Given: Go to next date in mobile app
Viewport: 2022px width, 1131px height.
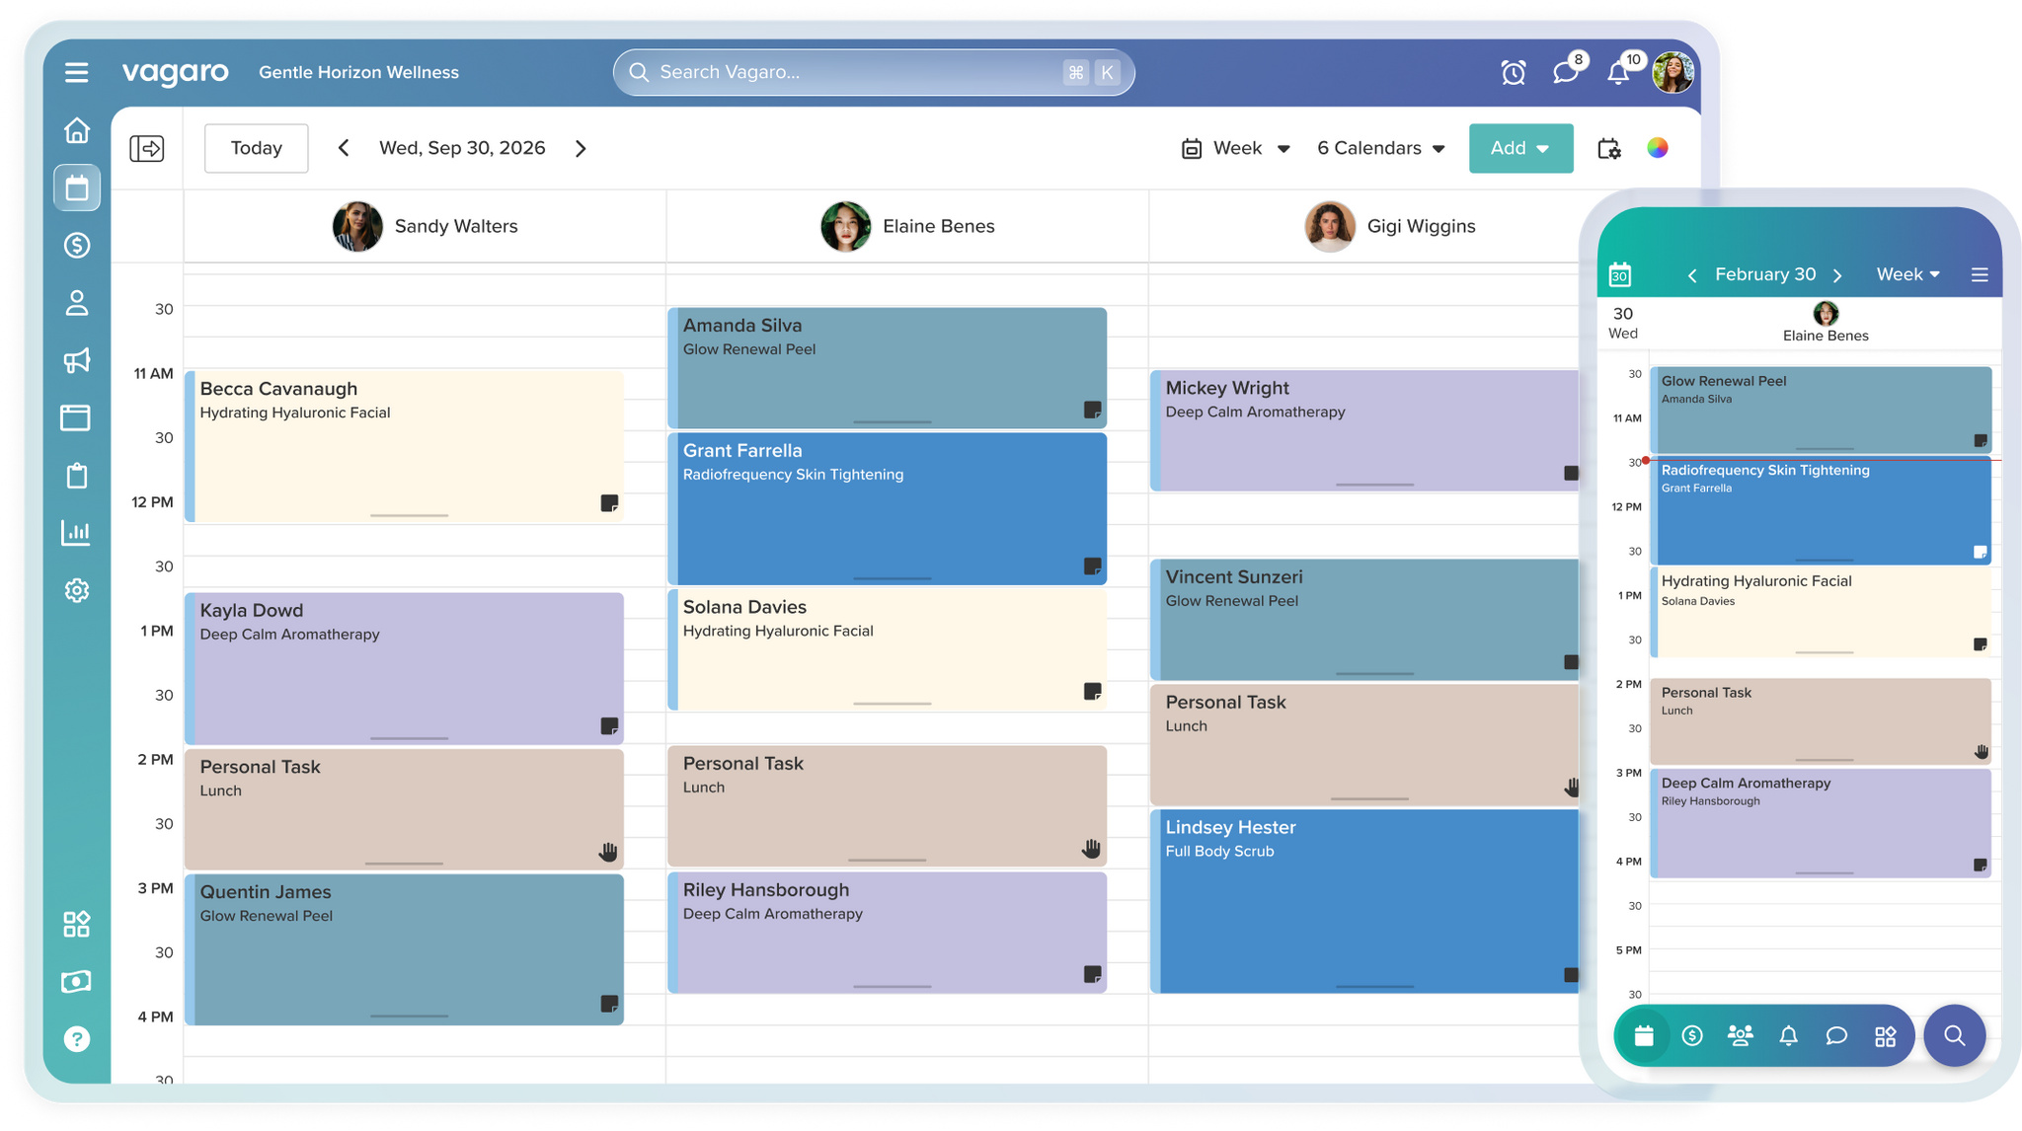Looking at the screenshot, I should 1837,275.
